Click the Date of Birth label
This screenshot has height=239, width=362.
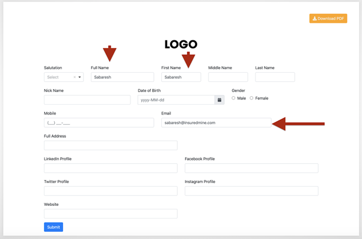point(149,90)
